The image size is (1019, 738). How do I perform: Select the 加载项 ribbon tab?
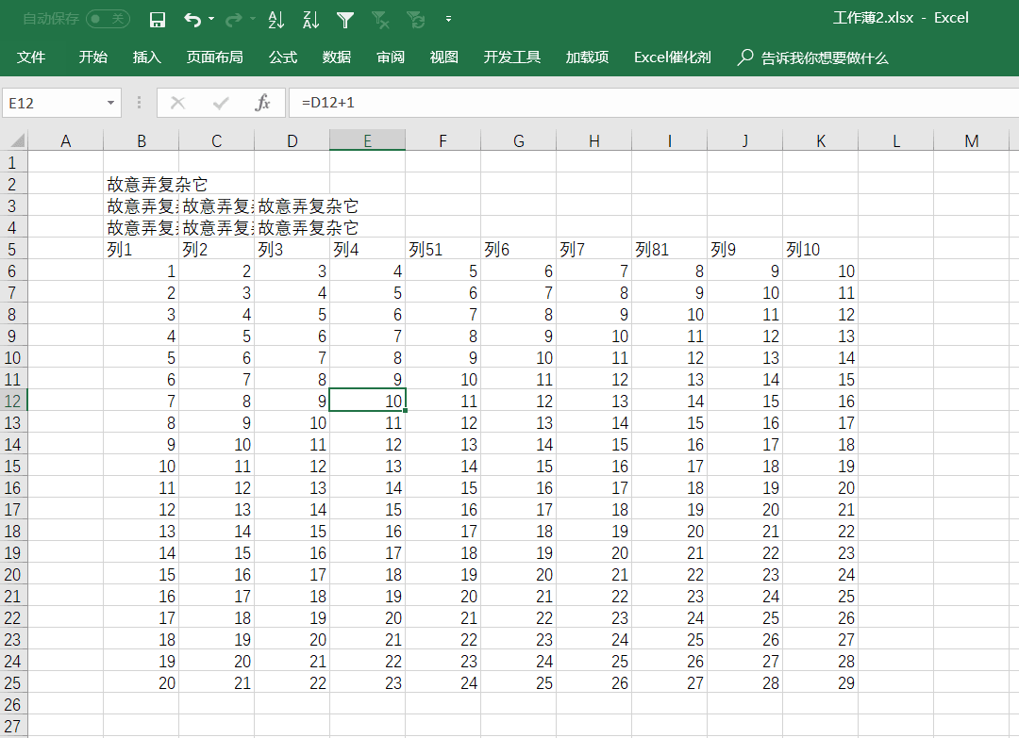point(587,57)
